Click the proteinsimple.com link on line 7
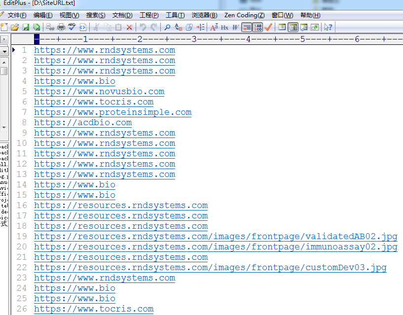 pyautogui.click(x=113, y=112)
